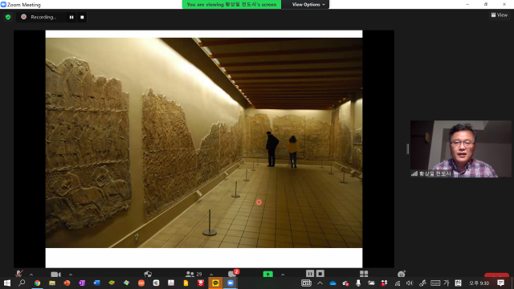Toggle Korean IME input mode 가
The image size is (514, 289).
coord(447,283)
